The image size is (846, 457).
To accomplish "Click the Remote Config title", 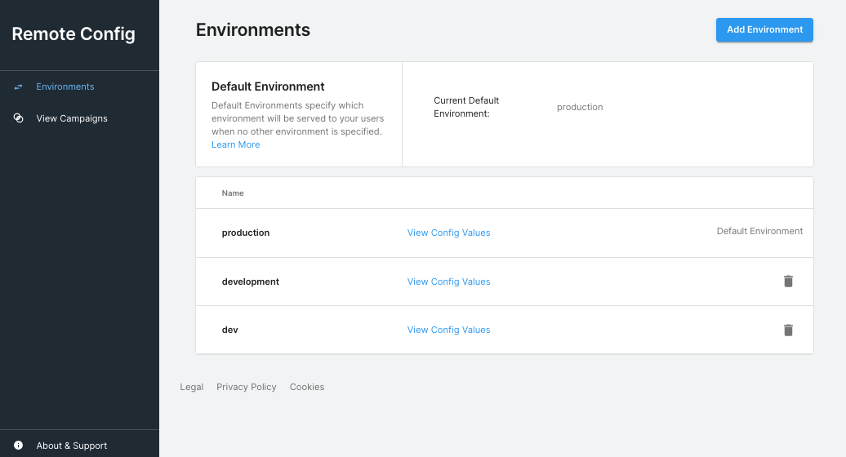I will click(x=73, y=34).
